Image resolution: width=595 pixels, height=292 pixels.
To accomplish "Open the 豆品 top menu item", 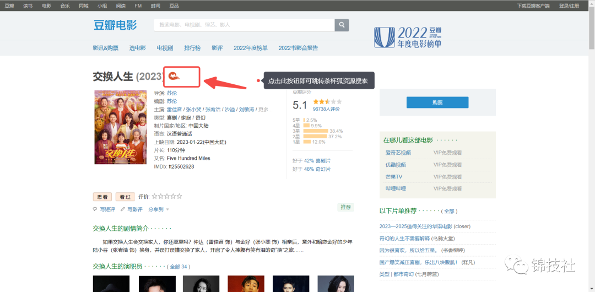I will [x=174, y=6].
